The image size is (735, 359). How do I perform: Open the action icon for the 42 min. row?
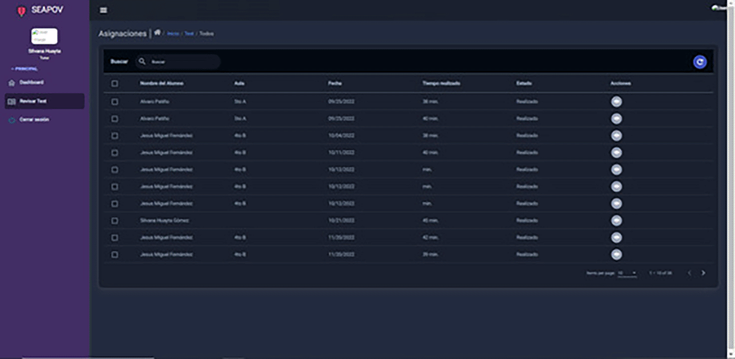[616, 237]
